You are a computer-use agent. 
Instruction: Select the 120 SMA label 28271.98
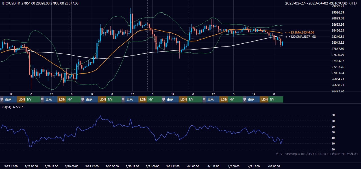[300, 37]
